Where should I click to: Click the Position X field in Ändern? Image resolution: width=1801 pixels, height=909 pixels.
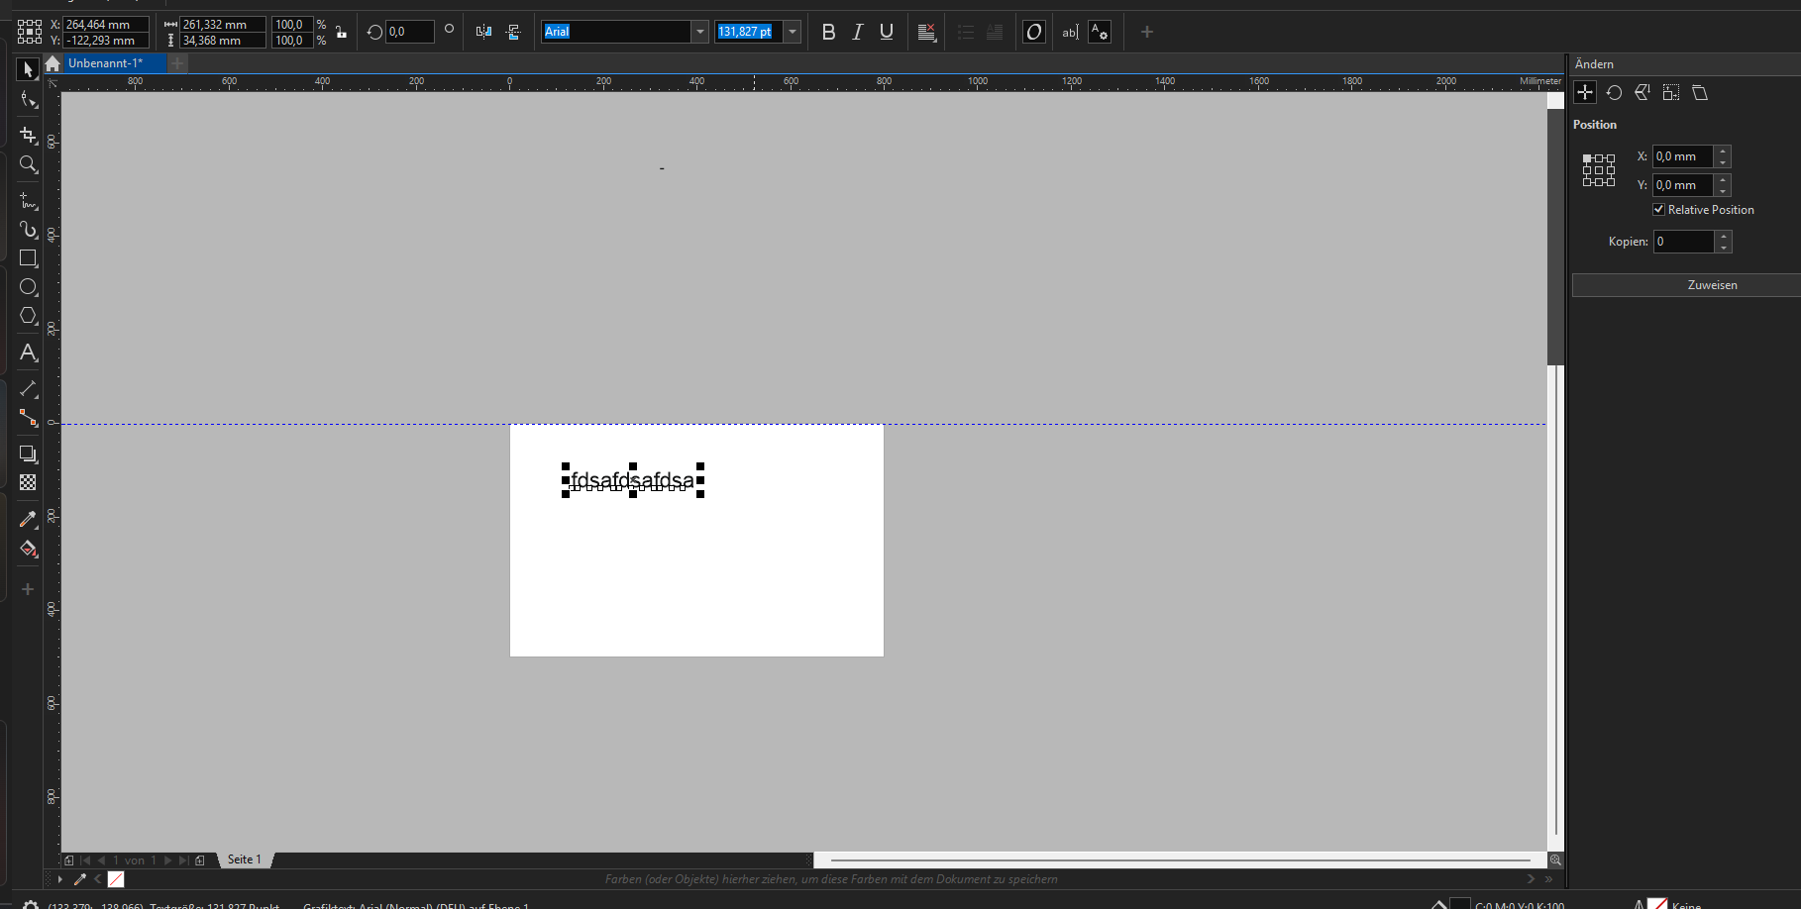(x=1682, y=156)
